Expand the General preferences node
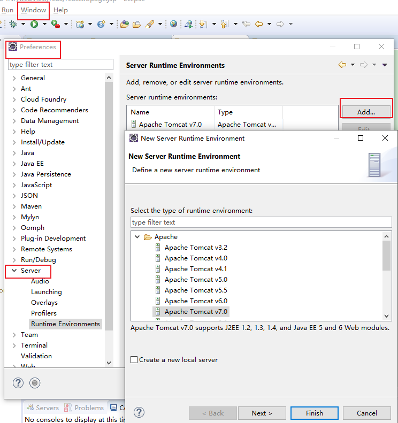 pyautogui.click(x=14, y=78)
